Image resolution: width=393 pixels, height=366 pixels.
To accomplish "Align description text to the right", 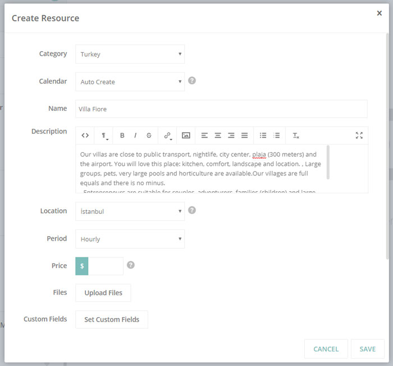I will pyautogui.click(x=231, y=135).
